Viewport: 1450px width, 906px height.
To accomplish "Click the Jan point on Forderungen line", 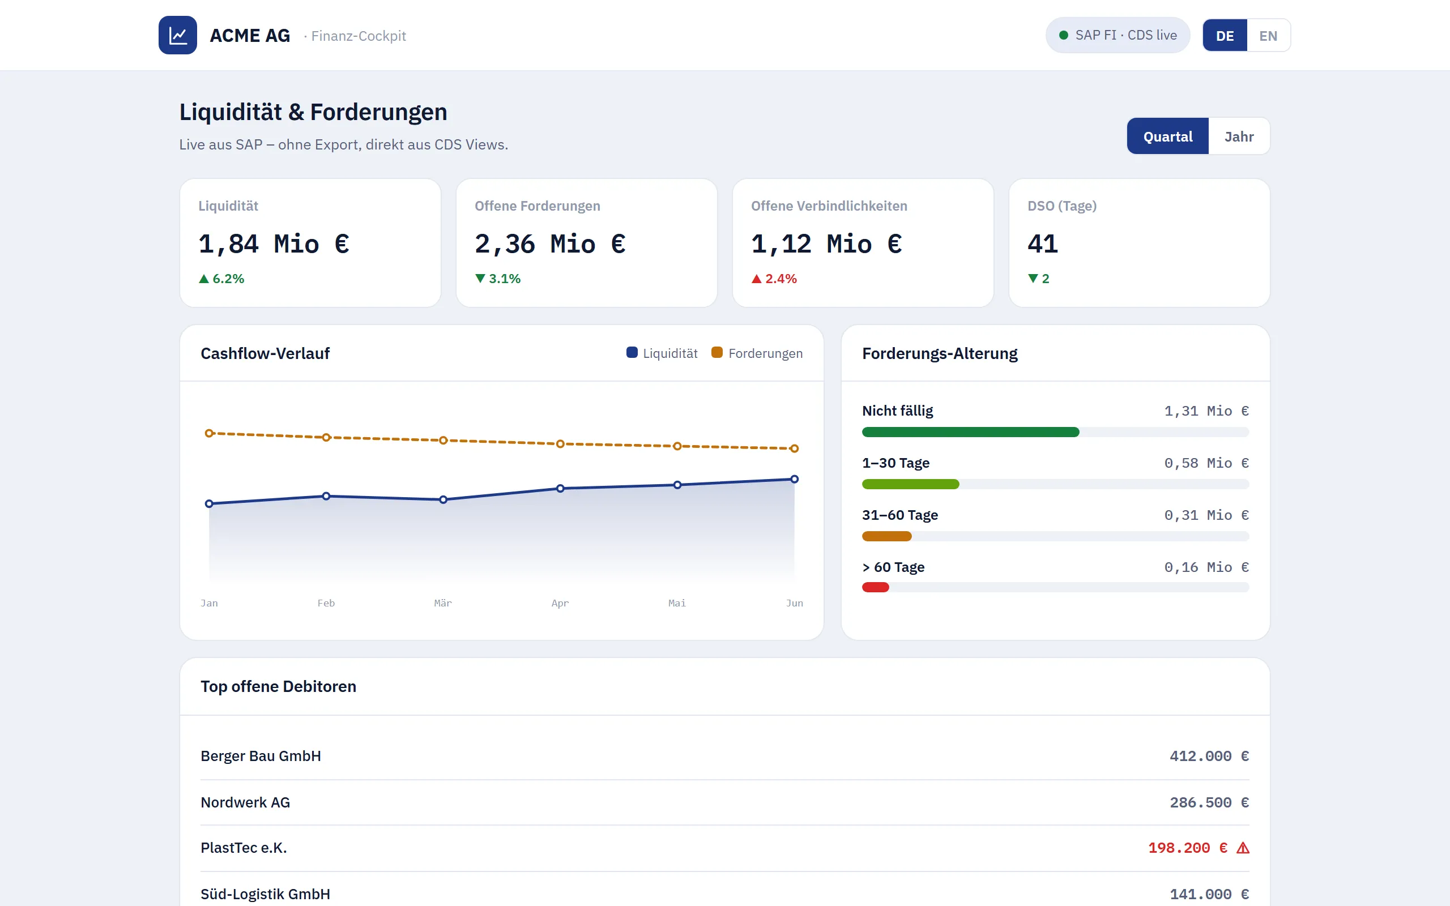I will point(209,433).
